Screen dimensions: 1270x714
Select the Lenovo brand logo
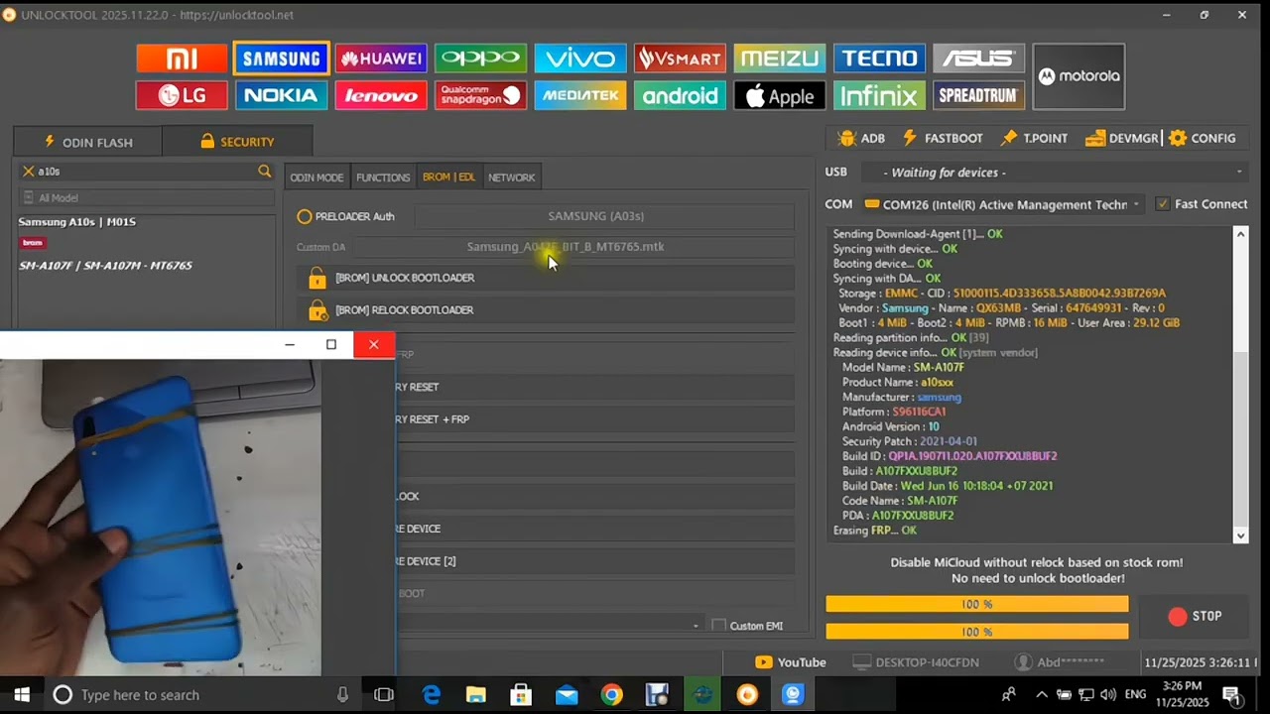coord(381,95)
